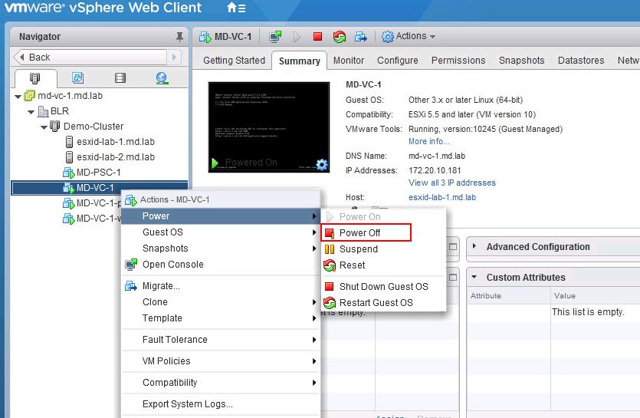Click the forward arrow next to Back

tap(174, 58)
